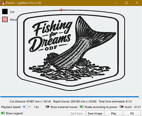Click the 41:21 time readout beside Invert
This screenshot has width=142, height=116.
(x=137, y=107)
